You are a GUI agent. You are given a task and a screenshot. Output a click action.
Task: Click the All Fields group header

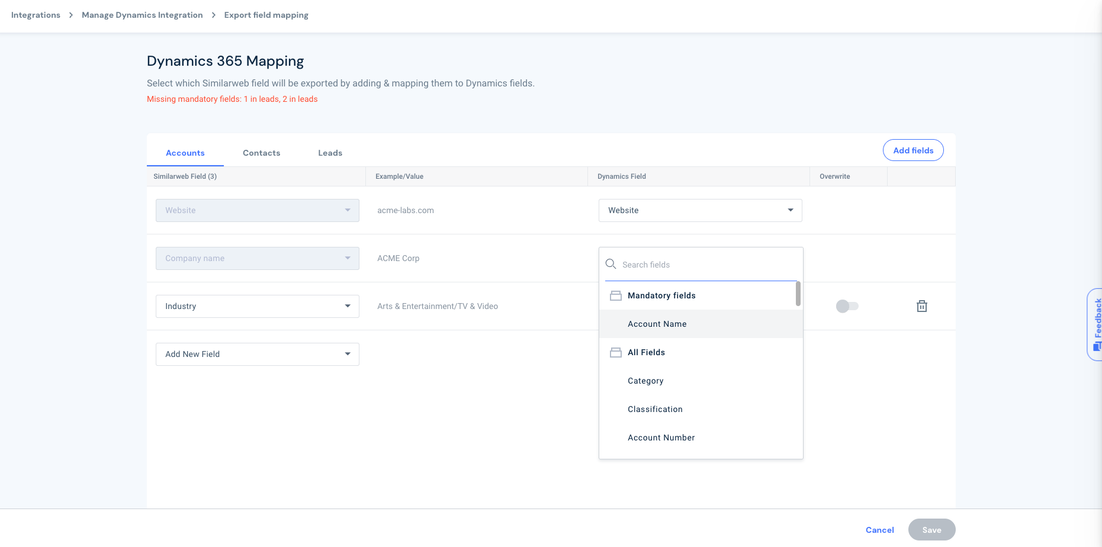(701, 352)
